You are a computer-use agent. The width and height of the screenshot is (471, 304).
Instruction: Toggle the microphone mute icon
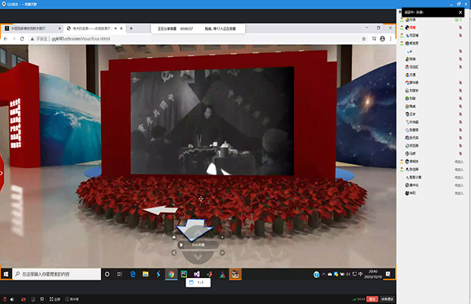(4, 299)
